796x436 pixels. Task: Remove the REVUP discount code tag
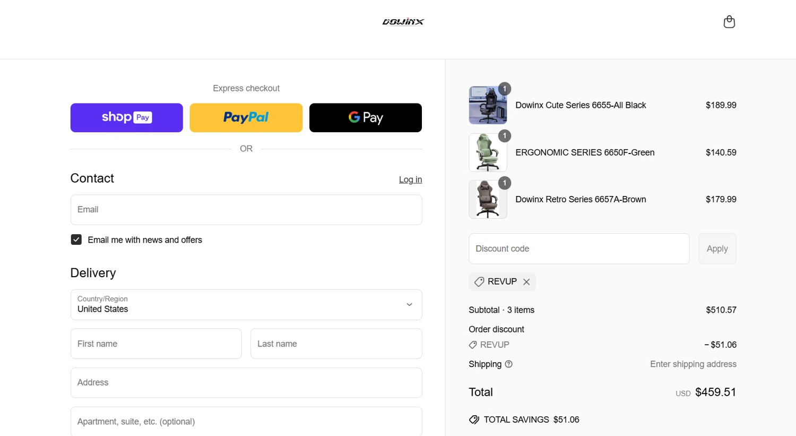point(526,282)
